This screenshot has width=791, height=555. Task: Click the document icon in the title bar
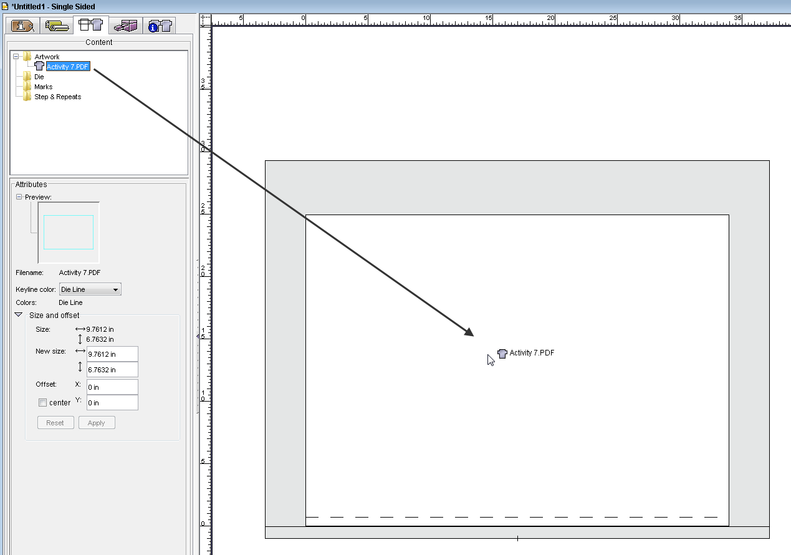tap(5, 6)
